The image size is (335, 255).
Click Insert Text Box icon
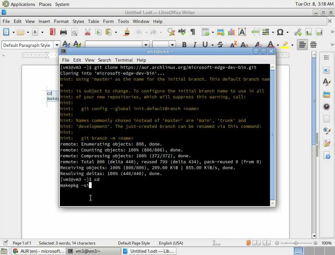tap(242, 32)
